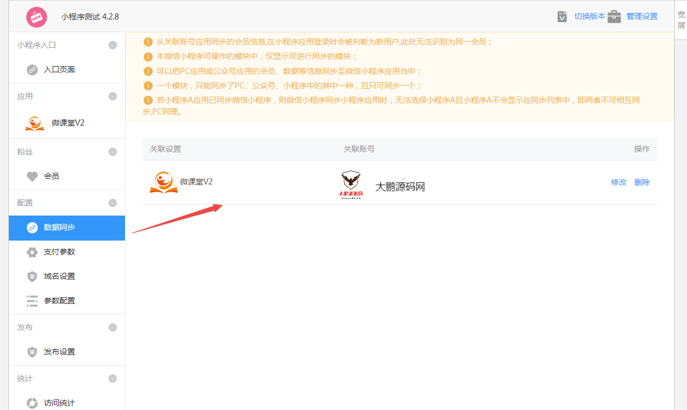Toggle the circle switch beside 应用
The width and height of the screenshot is (687, 410).
pyautogui.click(x=113, y=96)
